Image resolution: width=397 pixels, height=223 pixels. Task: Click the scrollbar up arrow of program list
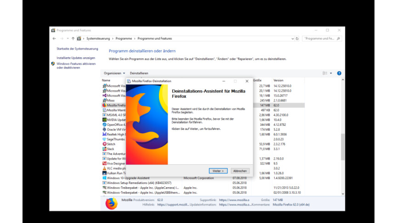tap(343, 80)
